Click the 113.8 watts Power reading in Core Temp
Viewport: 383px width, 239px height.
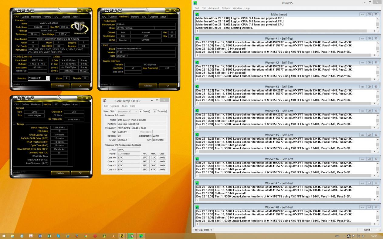pyautogui.click(x=128, y=154)
